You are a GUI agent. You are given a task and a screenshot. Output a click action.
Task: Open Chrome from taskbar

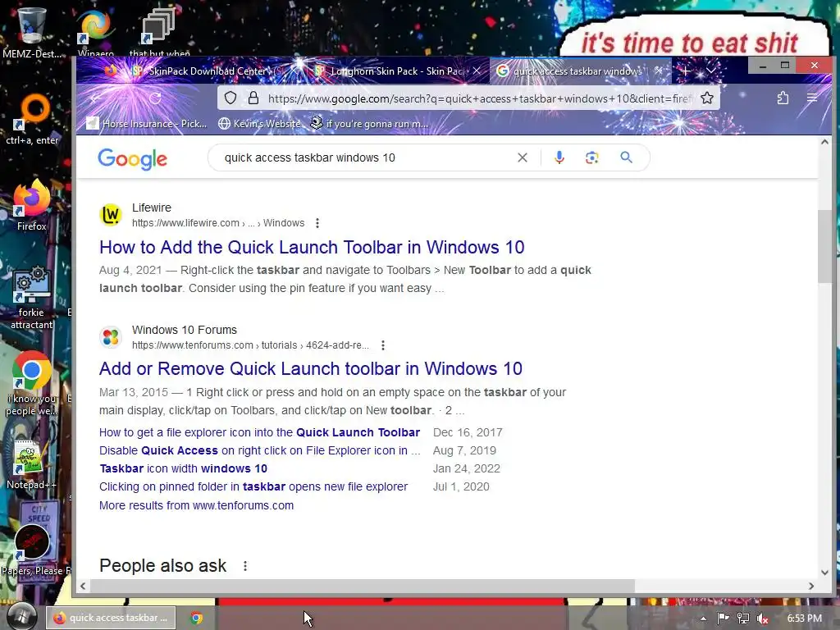pyautogui.click(x=197, y=618)
